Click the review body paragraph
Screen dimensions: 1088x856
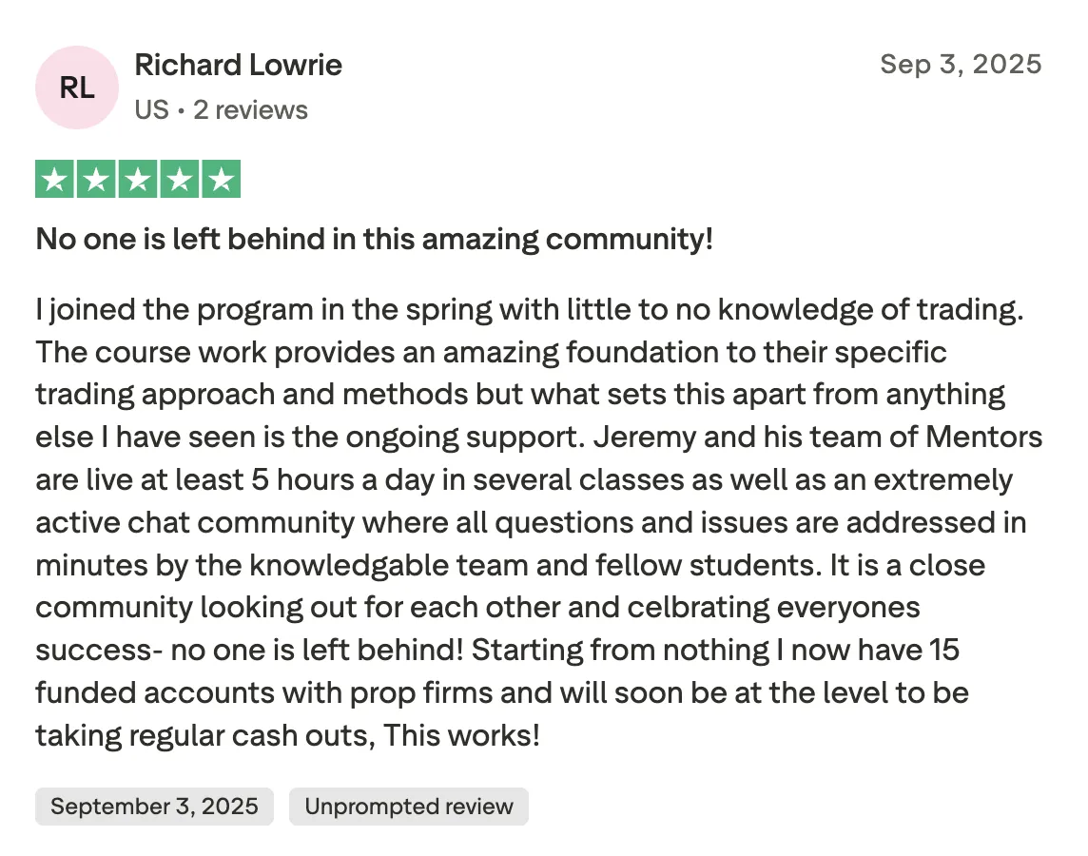click(539, 522)
